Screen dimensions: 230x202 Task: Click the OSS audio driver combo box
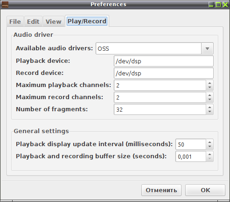pos(154,48)
